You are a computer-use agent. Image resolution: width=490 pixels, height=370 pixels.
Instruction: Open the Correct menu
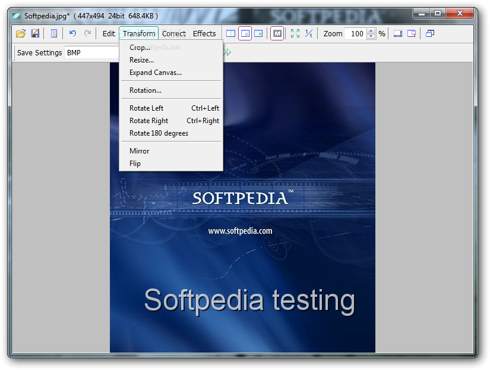(x=174, y=33)
